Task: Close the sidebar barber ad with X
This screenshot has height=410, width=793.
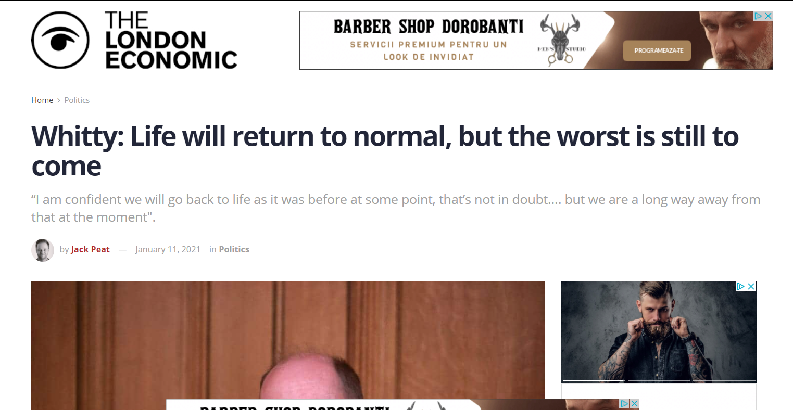Action: click(x=751, y=286)
